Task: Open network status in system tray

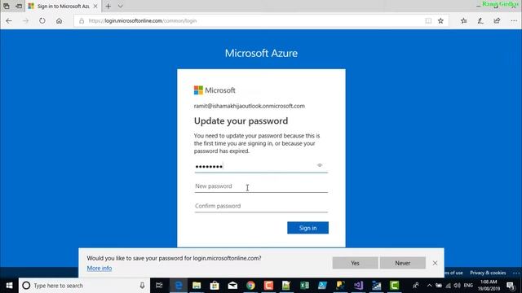Action: pos(448,286)
